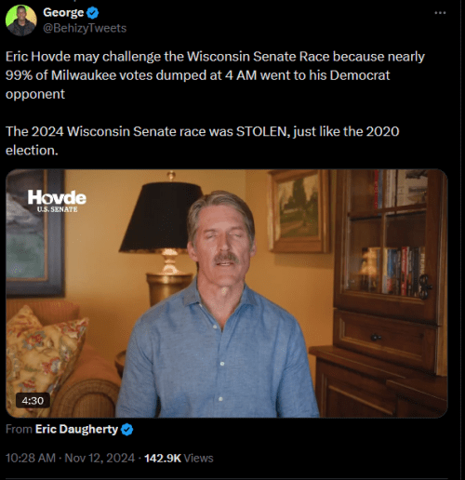Open George's profile avatar picture
The height and width of the screenshot is (480, 465).
tap(21, 20)
